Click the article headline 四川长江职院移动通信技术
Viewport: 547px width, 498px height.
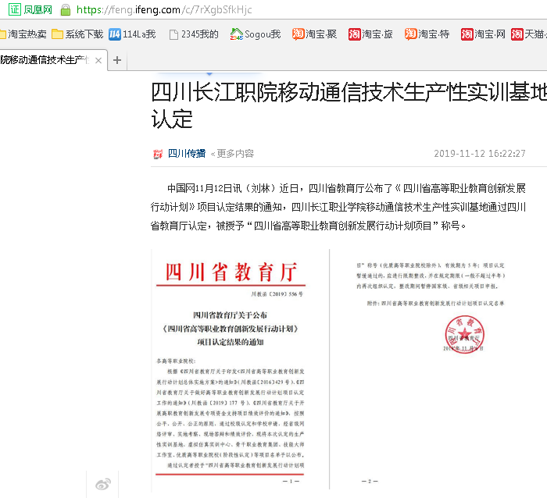(349, 105)
